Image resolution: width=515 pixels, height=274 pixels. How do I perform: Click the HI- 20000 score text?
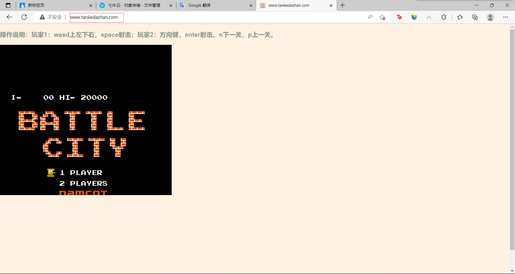point(83,97)
